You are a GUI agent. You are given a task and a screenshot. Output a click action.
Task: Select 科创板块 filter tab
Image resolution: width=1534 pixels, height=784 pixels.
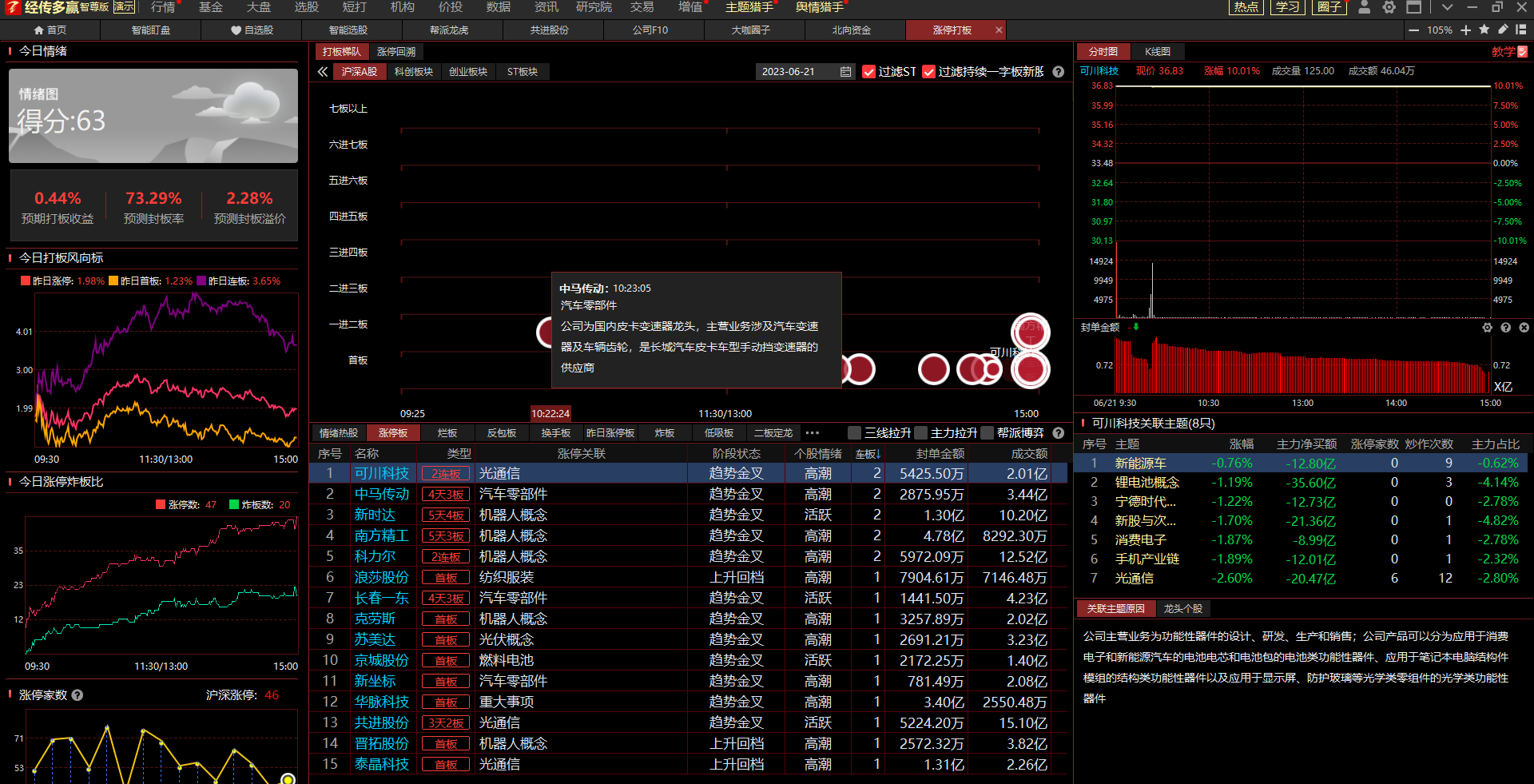[414, 71]
